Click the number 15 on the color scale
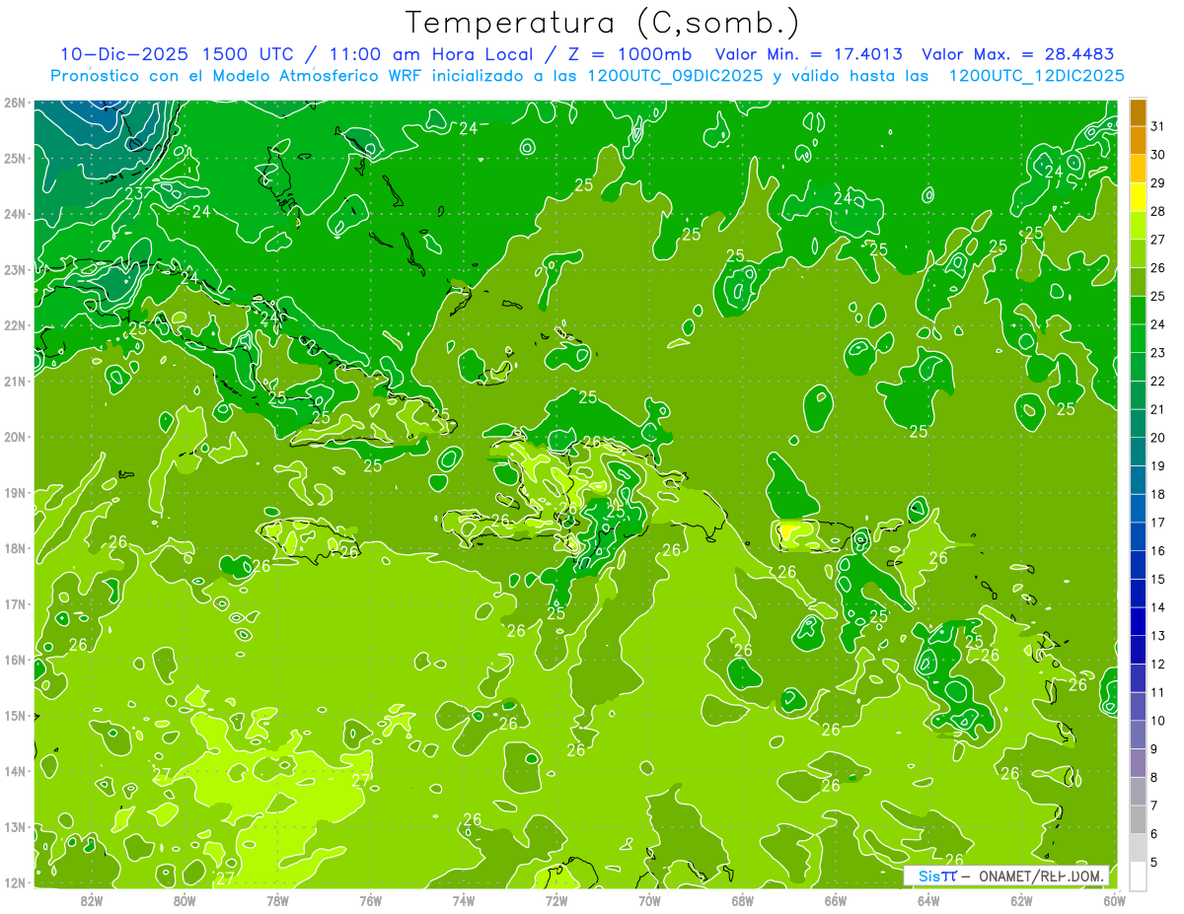The height and width of the screenshot is (914, 1184). click(x=1158, y=579)
